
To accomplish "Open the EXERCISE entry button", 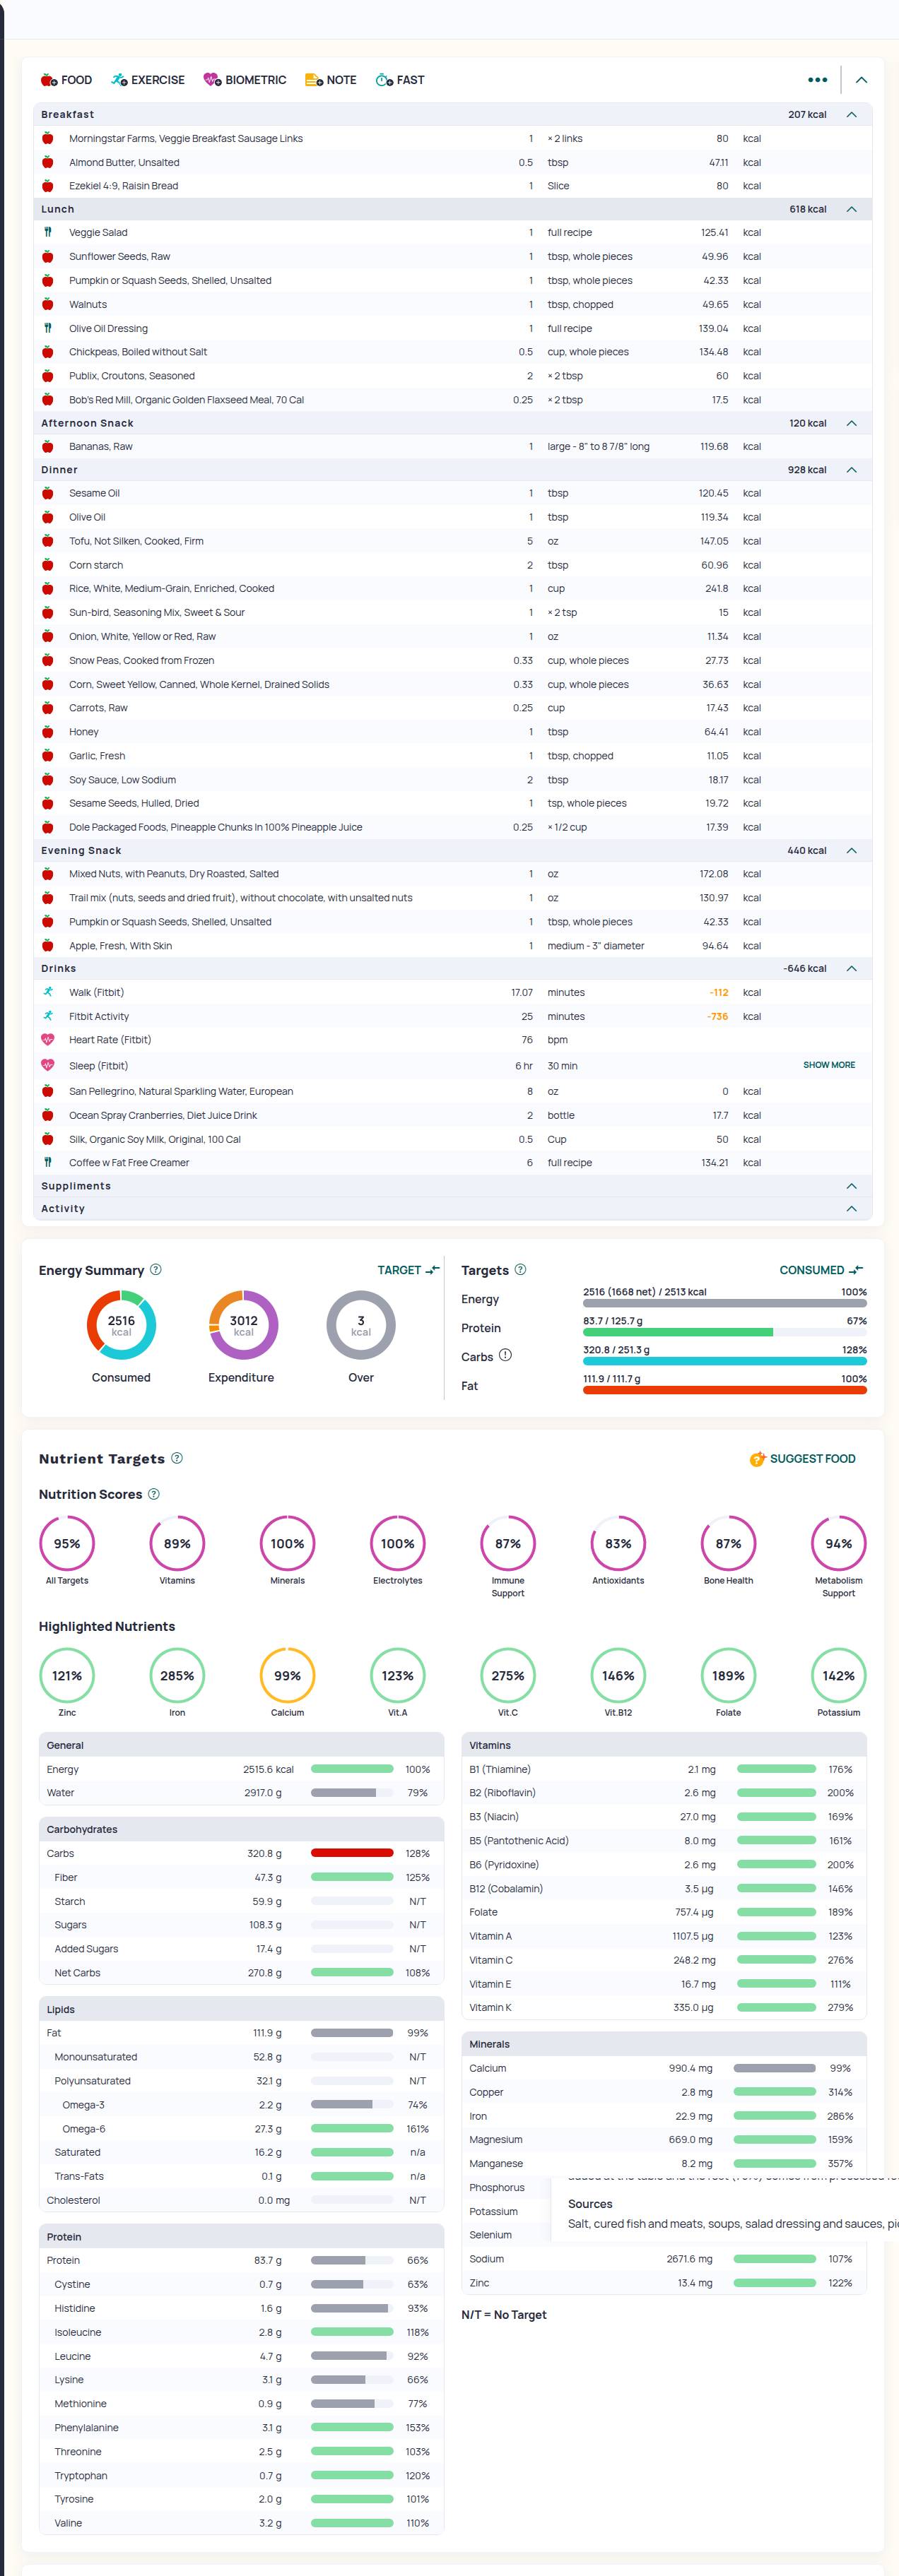I will click(147, 80).
